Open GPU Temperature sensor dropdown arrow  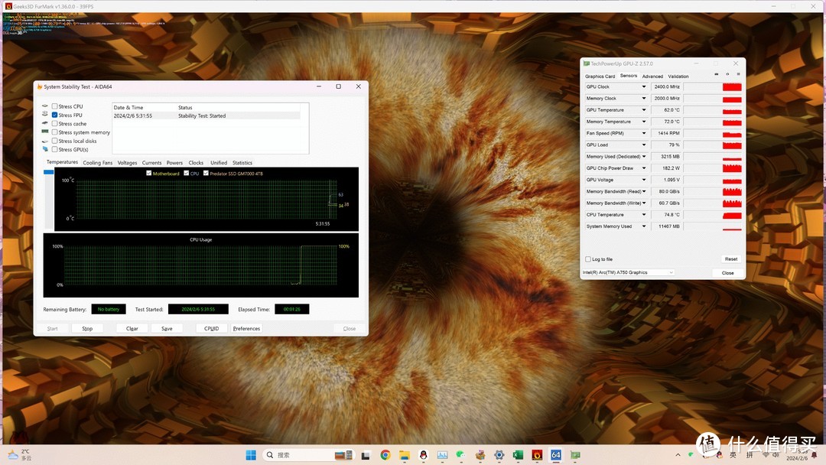(x=644, y=110)
